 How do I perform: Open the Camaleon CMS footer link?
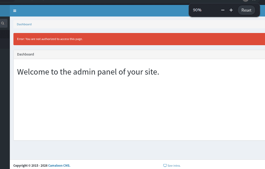[x=59, y=166]
